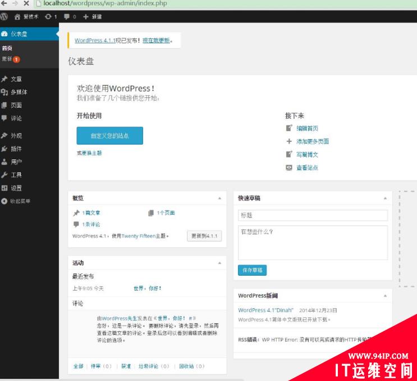Open the comments bubble icon in admin bar
Image resolution: width=417 pixels, height=381 pixels.
(x=67, y=17)
